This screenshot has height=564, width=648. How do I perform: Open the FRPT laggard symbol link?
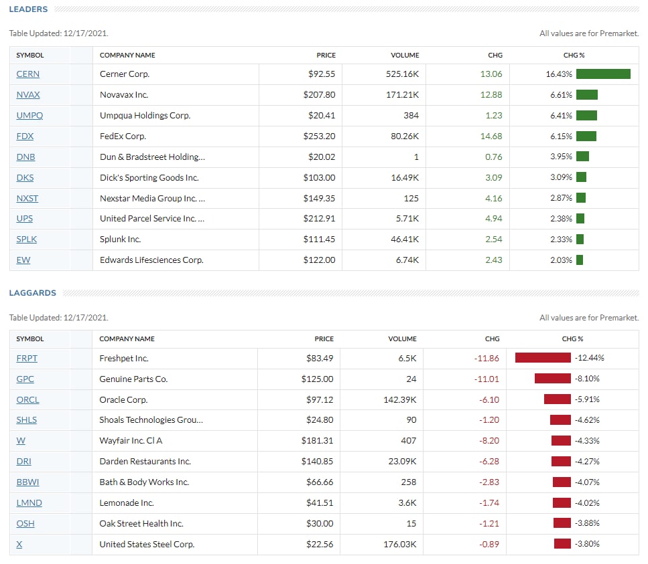pyautogui.click(x=27, y=359)
